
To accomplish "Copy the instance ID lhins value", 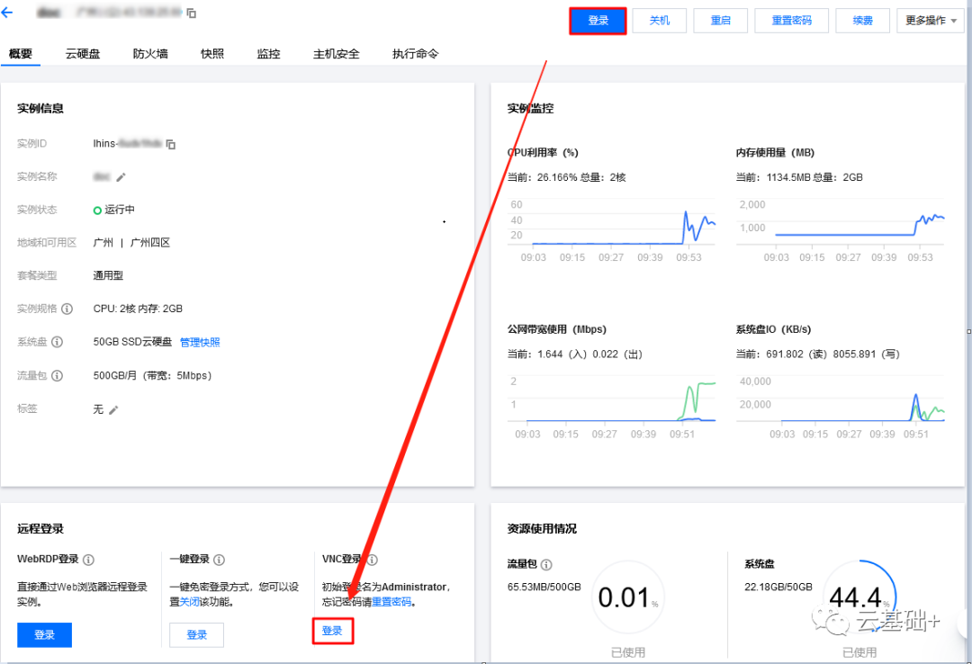I will 171,145.
